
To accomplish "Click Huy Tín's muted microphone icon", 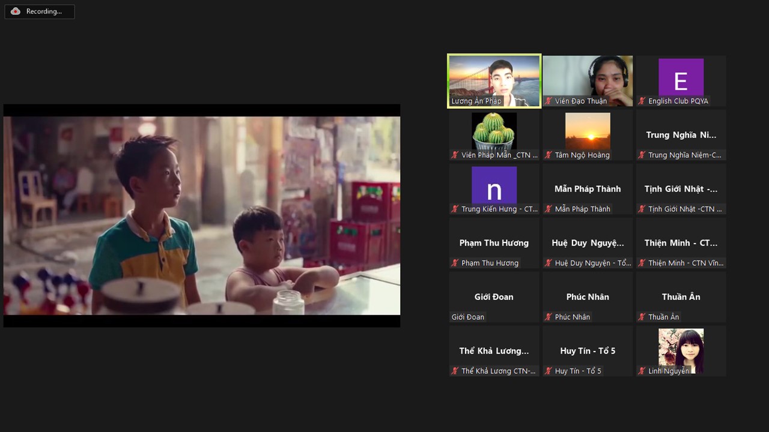I will tap(549, 371).
